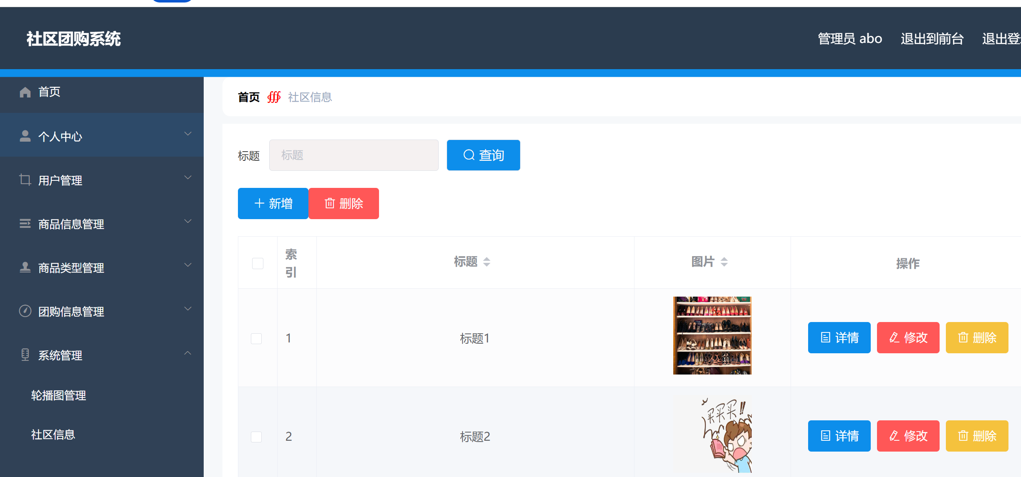Check the row checkbox for 标题2

[256, 436]
